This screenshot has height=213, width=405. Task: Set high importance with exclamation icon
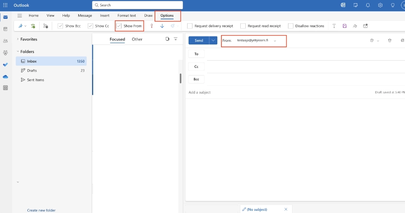click(x=152, y=26)
